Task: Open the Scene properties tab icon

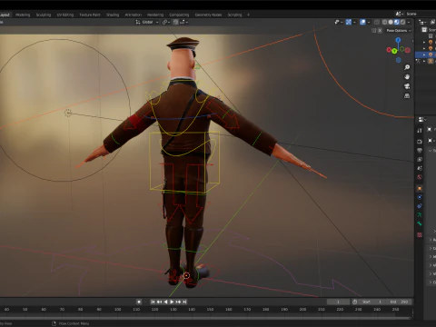Action: (x=420, y=168)
